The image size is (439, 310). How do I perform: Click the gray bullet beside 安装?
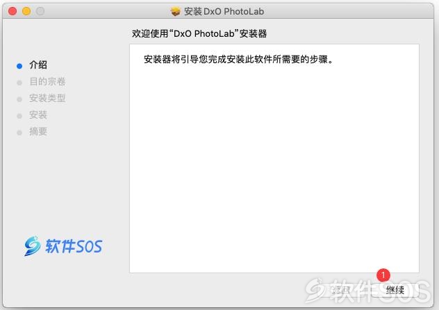tap(19, 116)
